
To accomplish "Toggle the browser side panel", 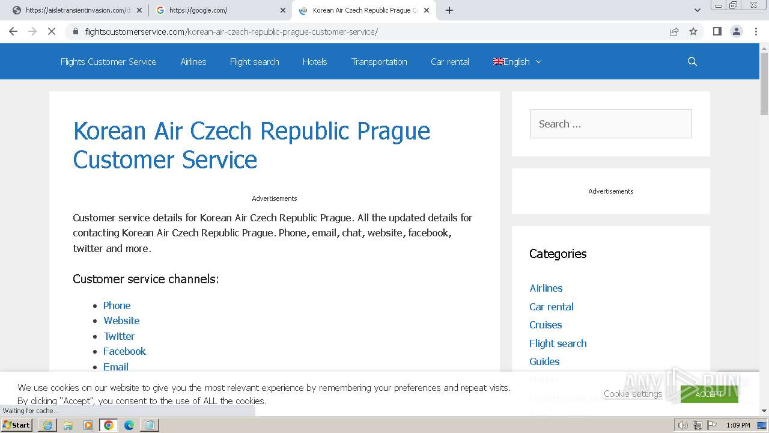I will coord(717,31).
